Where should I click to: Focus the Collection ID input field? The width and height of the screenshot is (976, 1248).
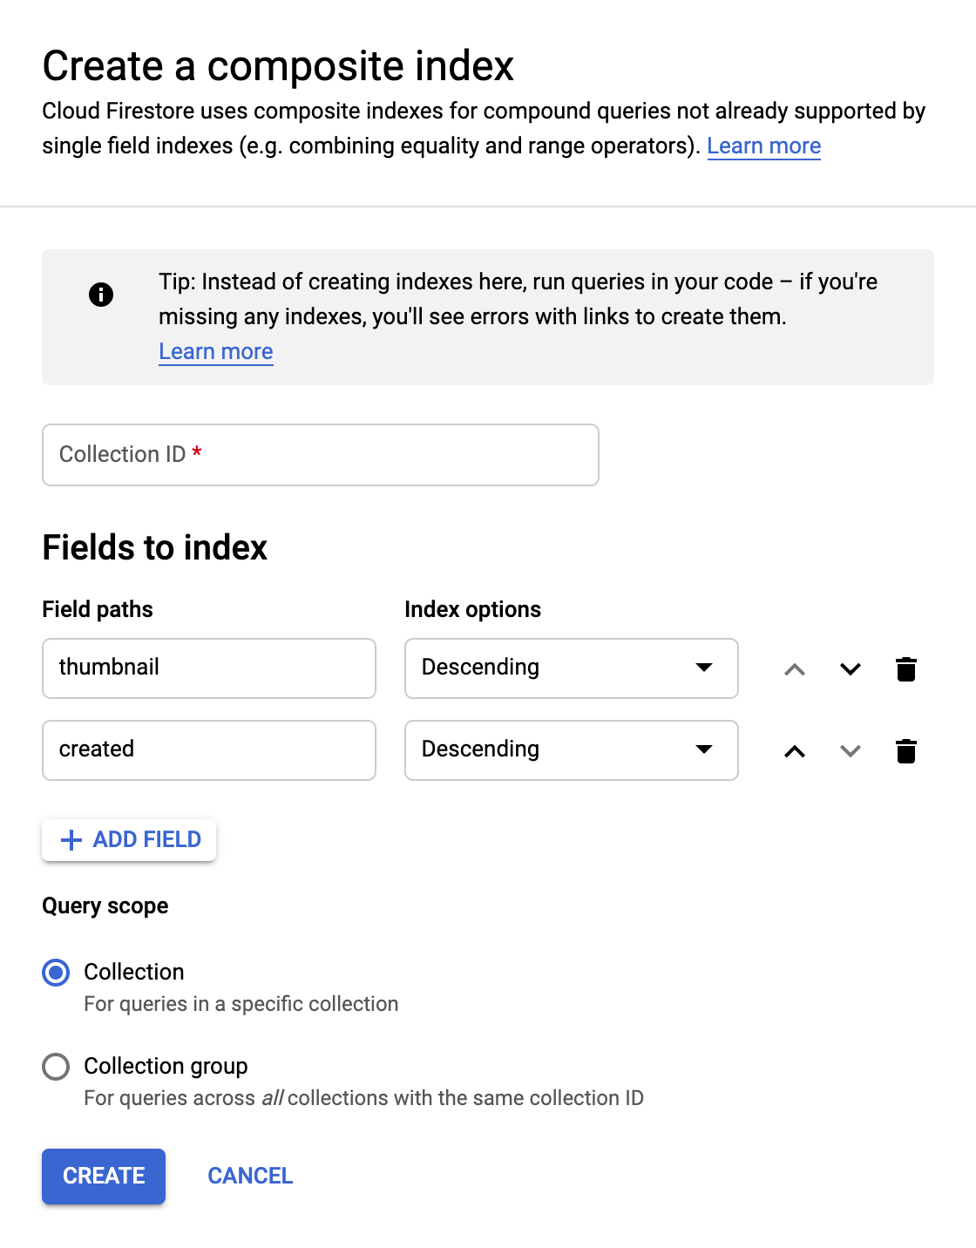coord(320,455)
